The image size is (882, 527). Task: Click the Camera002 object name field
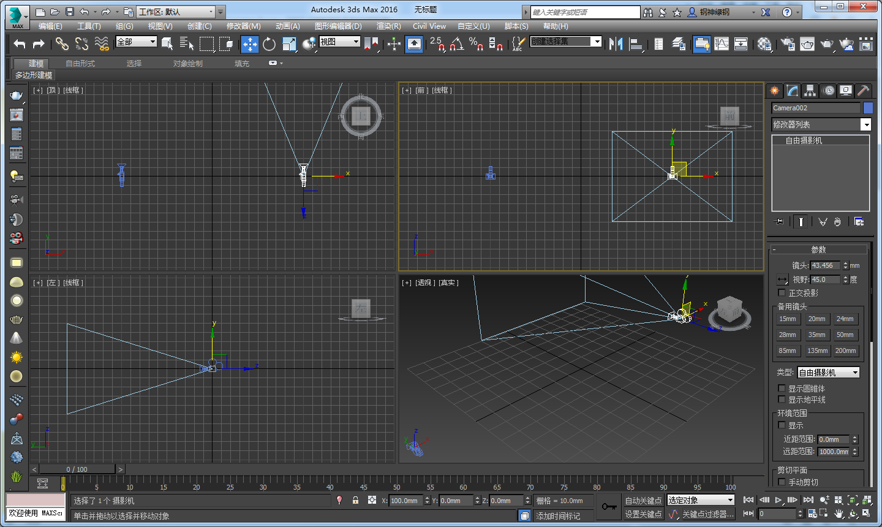point(816,108)
